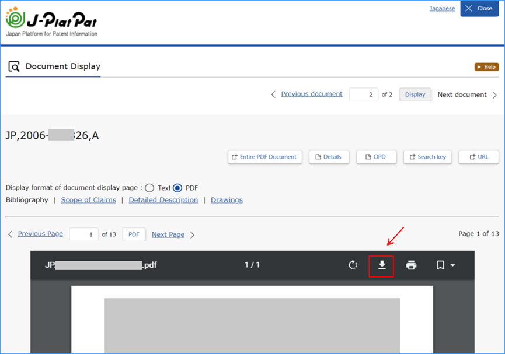Go to the Next Page link
Image resolution: width=505 pixels, height=354 pixels.
(168, 234)
